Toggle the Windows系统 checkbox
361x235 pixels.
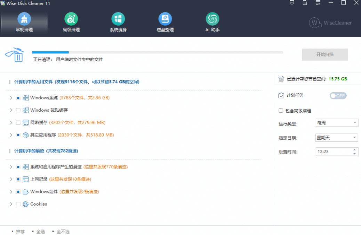click(x=18, y=98)
